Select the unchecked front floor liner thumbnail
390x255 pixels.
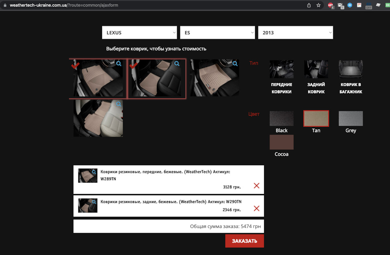pyautogui.click(x=214, y=78)
